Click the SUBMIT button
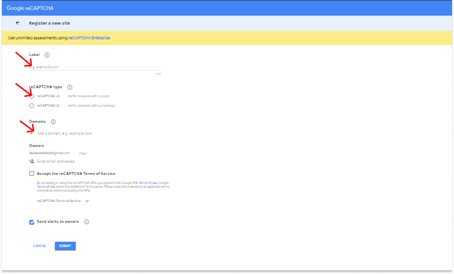Screen dimensions: 454x274 65,246
